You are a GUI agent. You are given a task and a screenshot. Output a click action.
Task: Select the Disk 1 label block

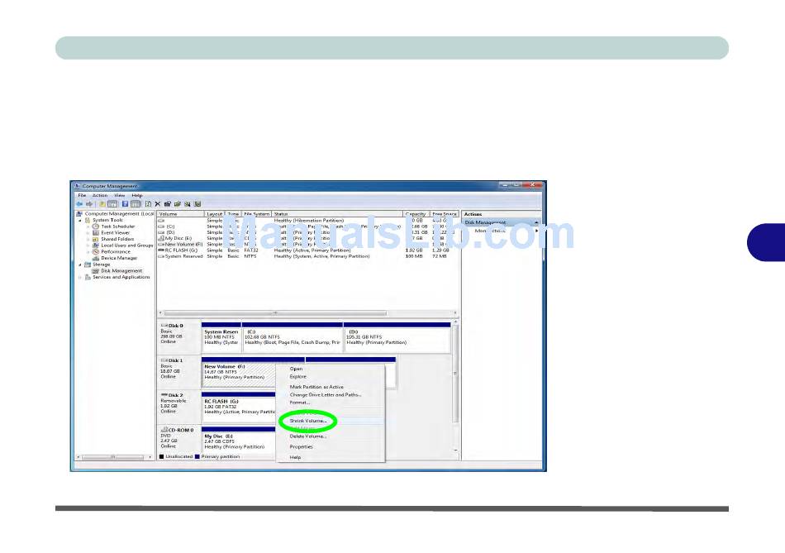[x=178, y=372]
